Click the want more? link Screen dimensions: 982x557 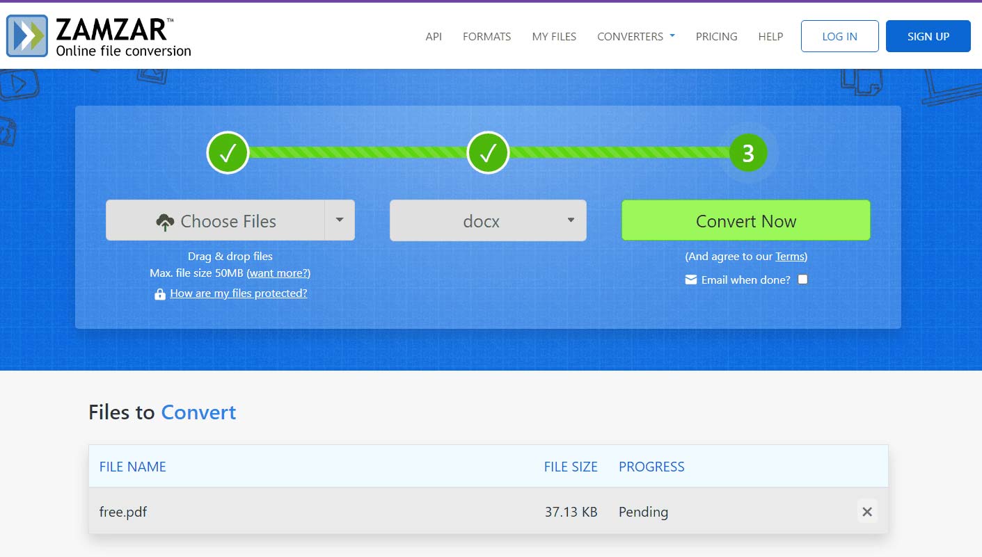click(278, 273)
